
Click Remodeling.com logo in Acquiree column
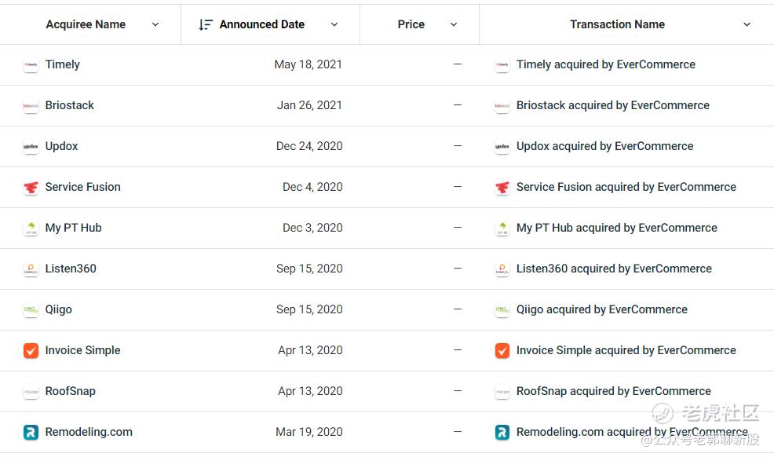coord(31,433)
